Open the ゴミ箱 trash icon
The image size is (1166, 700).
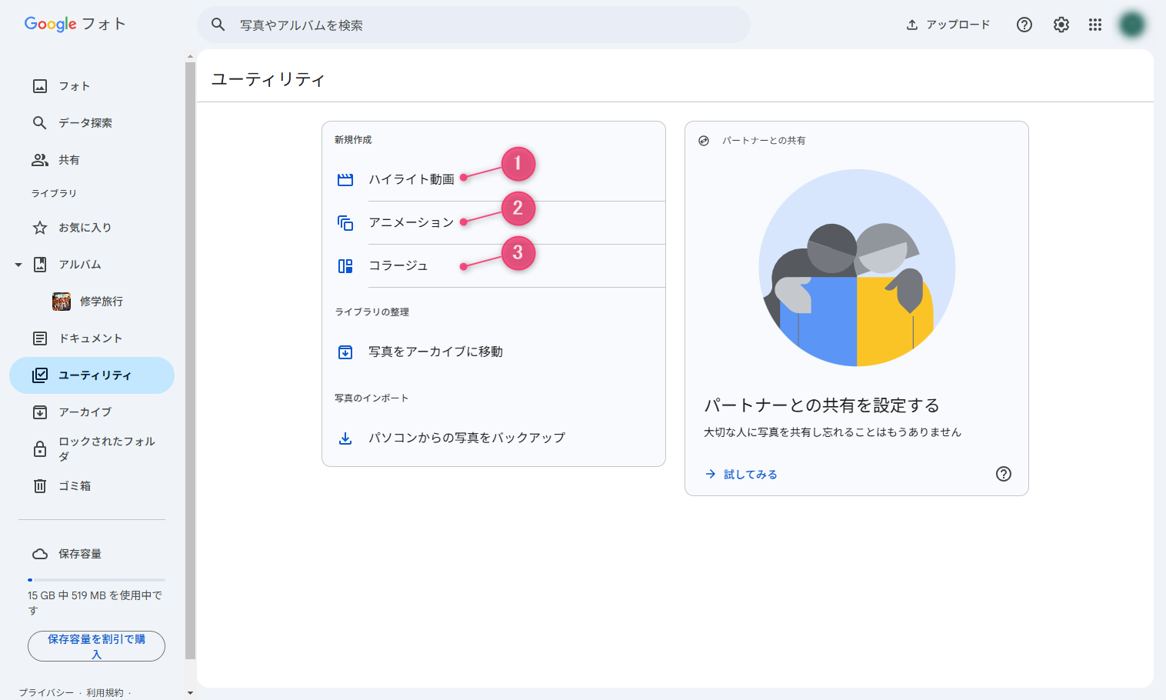click(39, 485)
